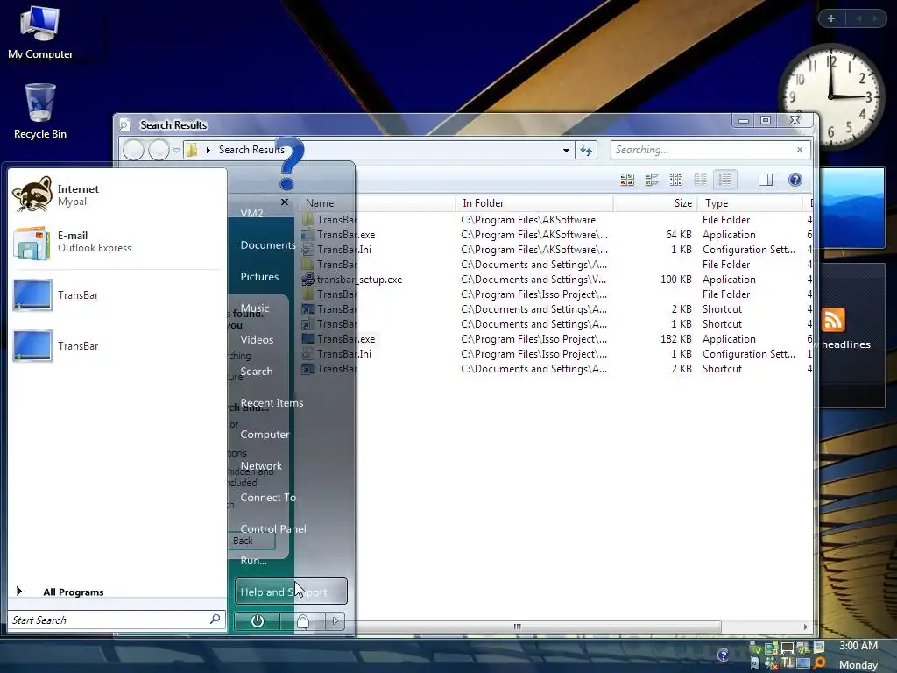The image size is (897, 673).
Task: Sort by Type column header
Action: tap(751, 203)
